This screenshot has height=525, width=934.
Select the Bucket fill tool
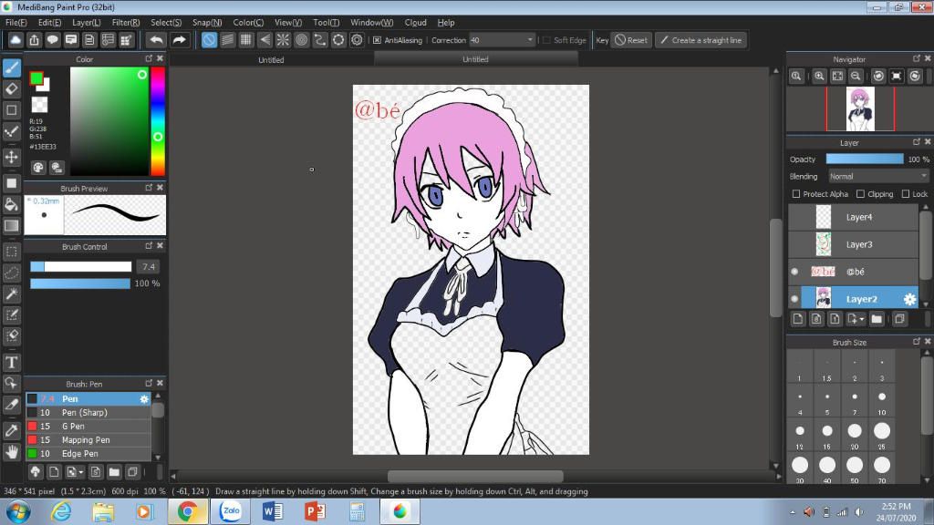click(12, 205)
